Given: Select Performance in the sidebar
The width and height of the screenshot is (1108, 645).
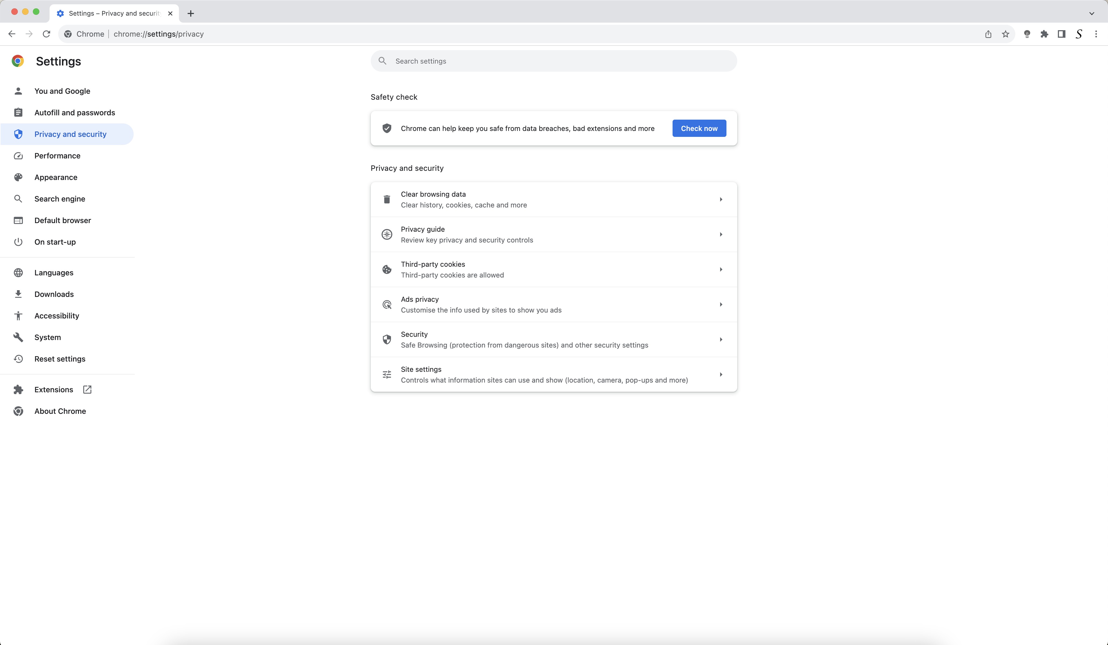Looking at the screenshot, I should (x=57, y=156).
